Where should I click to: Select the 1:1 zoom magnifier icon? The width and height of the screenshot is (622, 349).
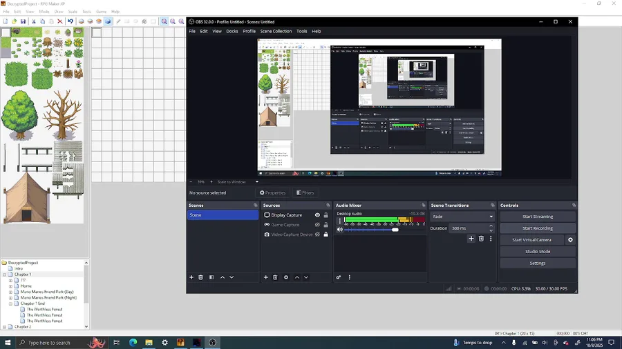[x=164, y=21]
